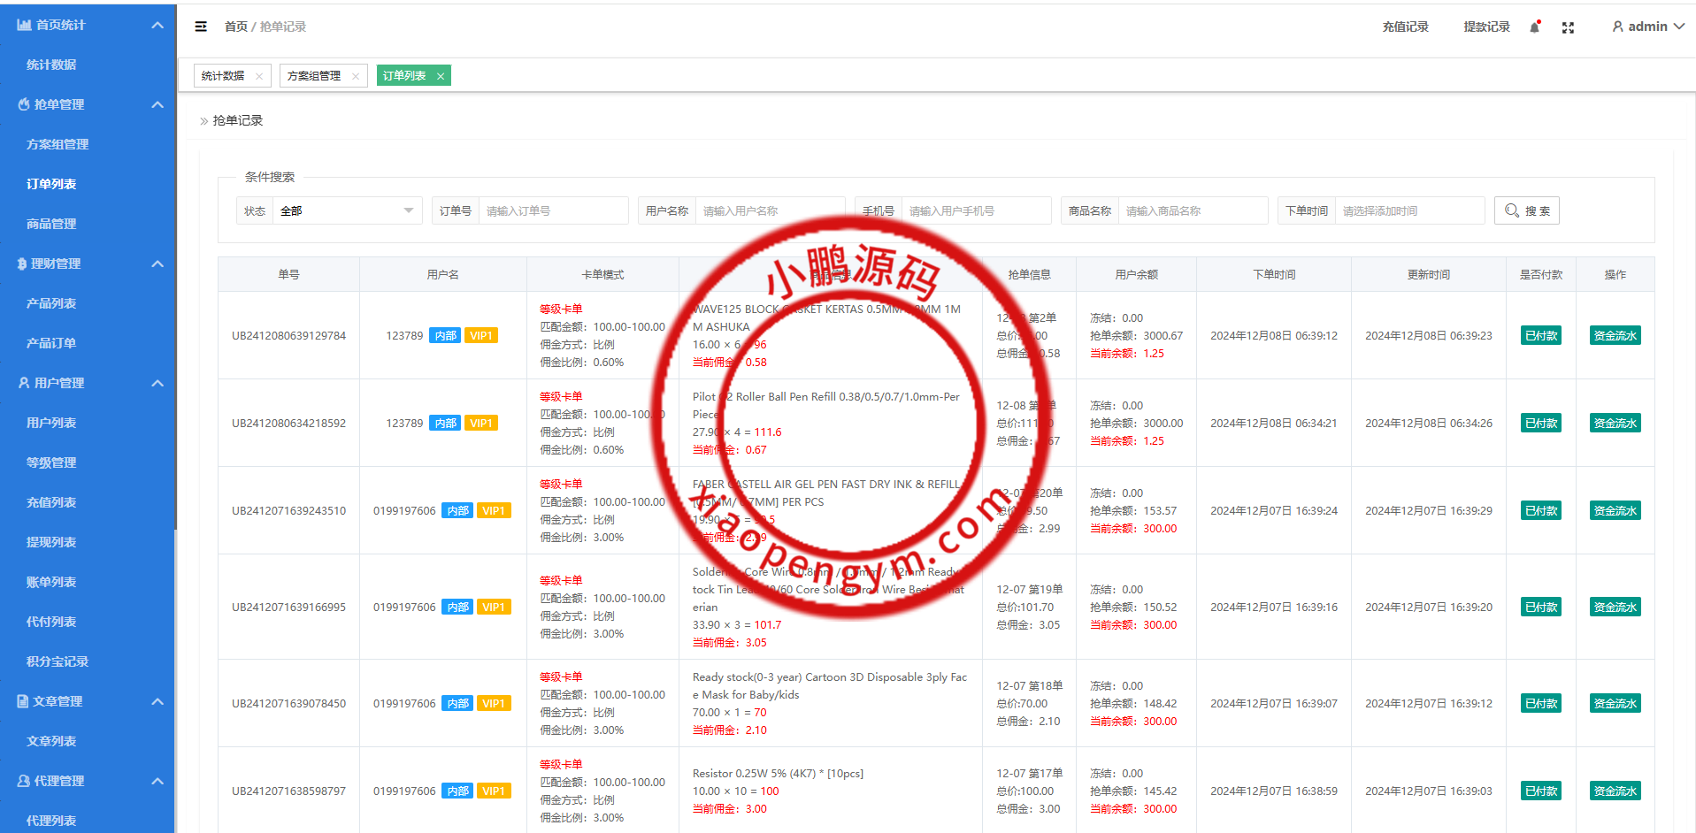Screen dimensions: 1696x833
Task: Close the 方案组管理 tab
Action: click(356, 76)
